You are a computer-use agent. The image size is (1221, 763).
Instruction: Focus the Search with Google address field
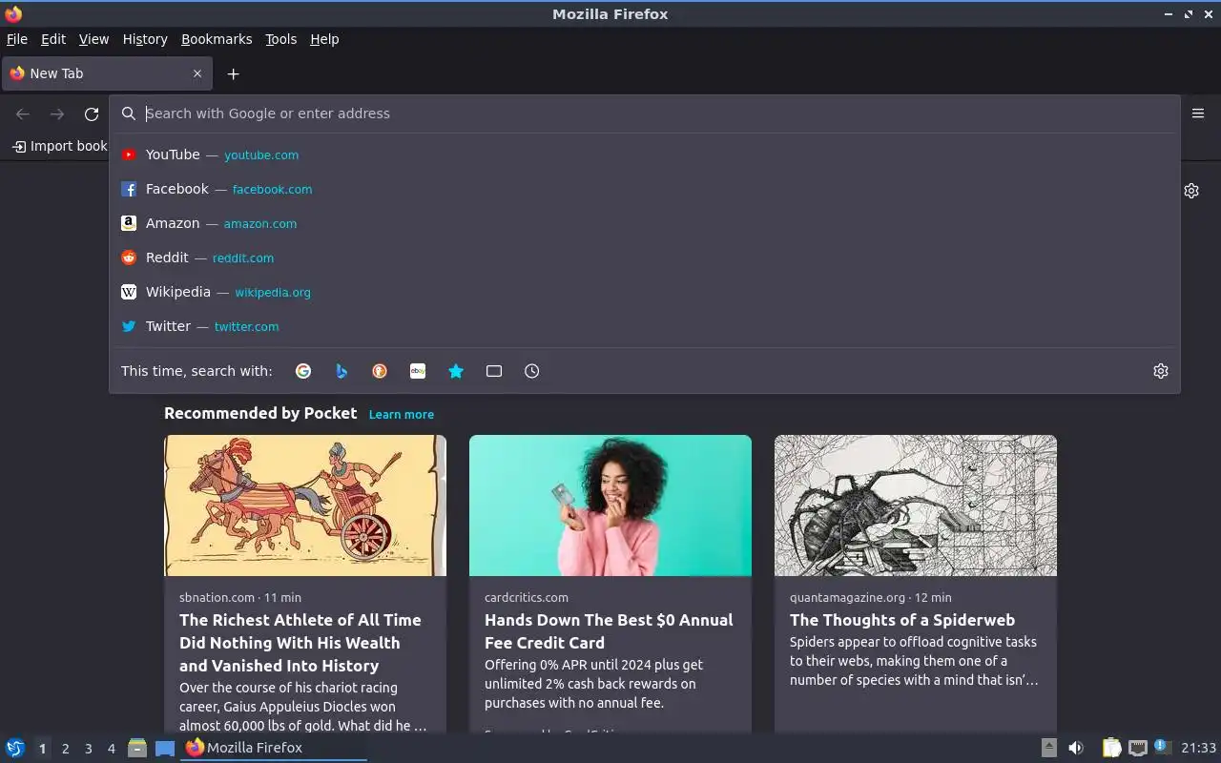(645, 113)
